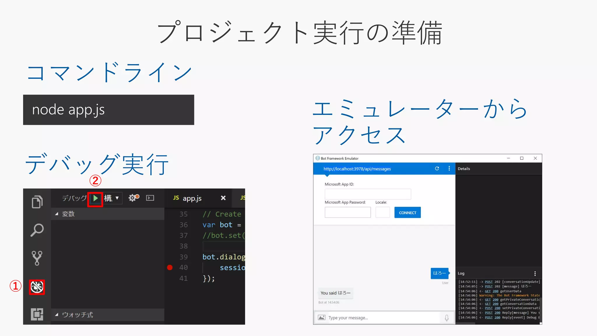Viewport: 597px width, 336px height.
Task: Close the app.js tab
Action: (x=223, y=198)
